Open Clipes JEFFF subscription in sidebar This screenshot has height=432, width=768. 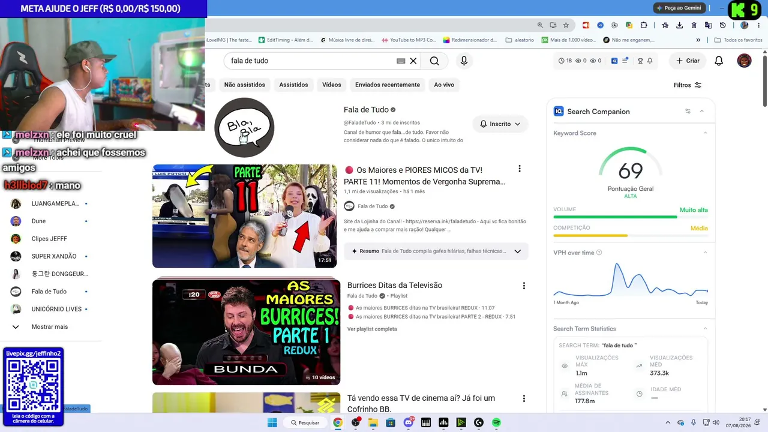[x=49, y=239]
